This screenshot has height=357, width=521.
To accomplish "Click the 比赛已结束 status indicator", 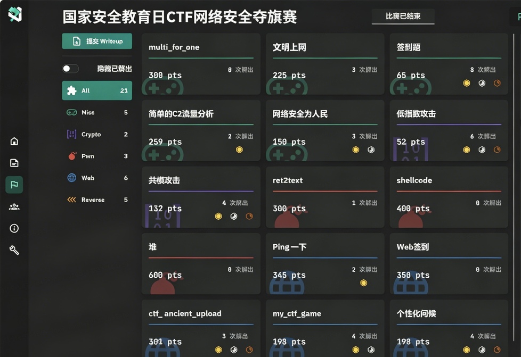I will tap(403, 16).
